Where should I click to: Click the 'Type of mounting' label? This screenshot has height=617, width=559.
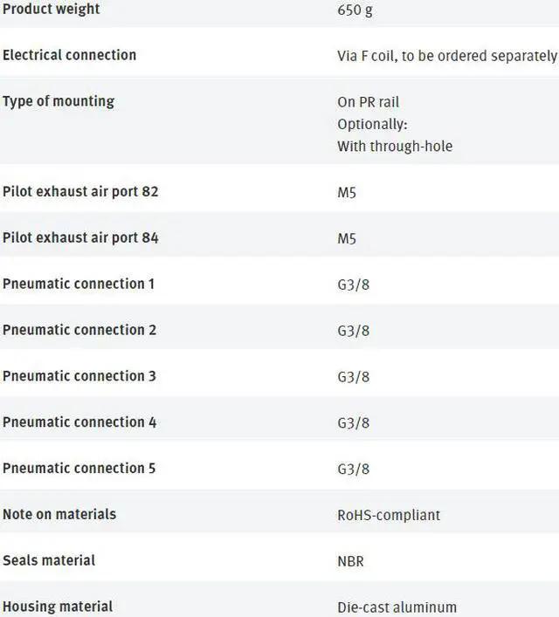[59, 101]
